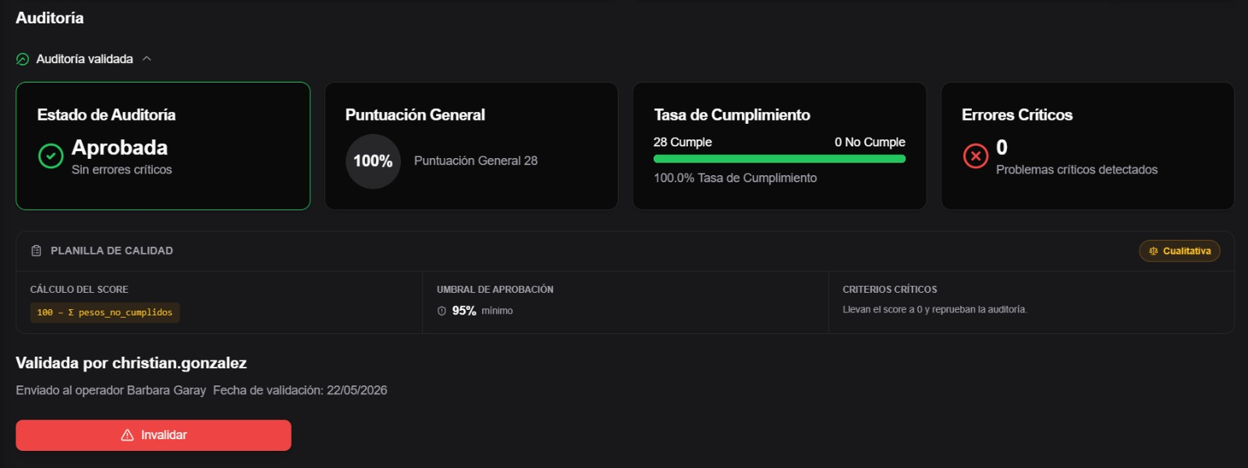Viewport: 1248px width, 468px height.
Task: Click the '0 No Cumple' count
Action: tap(870, 142)
